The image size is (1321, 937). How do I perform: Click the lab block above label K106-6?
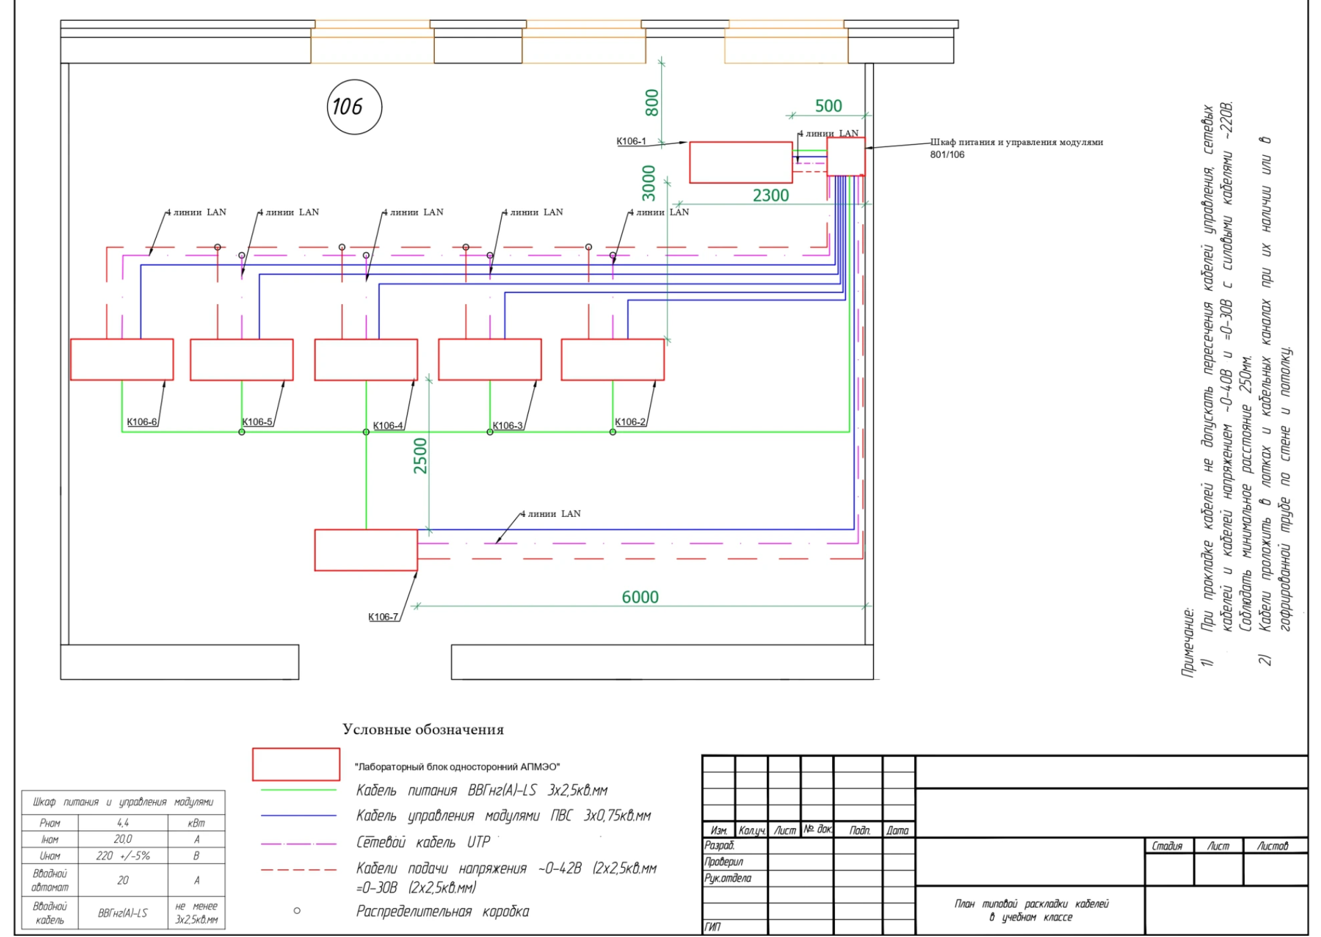coord(122,359)
